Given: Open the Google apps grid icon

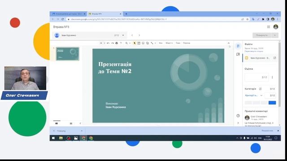Looking at the screenshot, I should (x=269, y=27).
